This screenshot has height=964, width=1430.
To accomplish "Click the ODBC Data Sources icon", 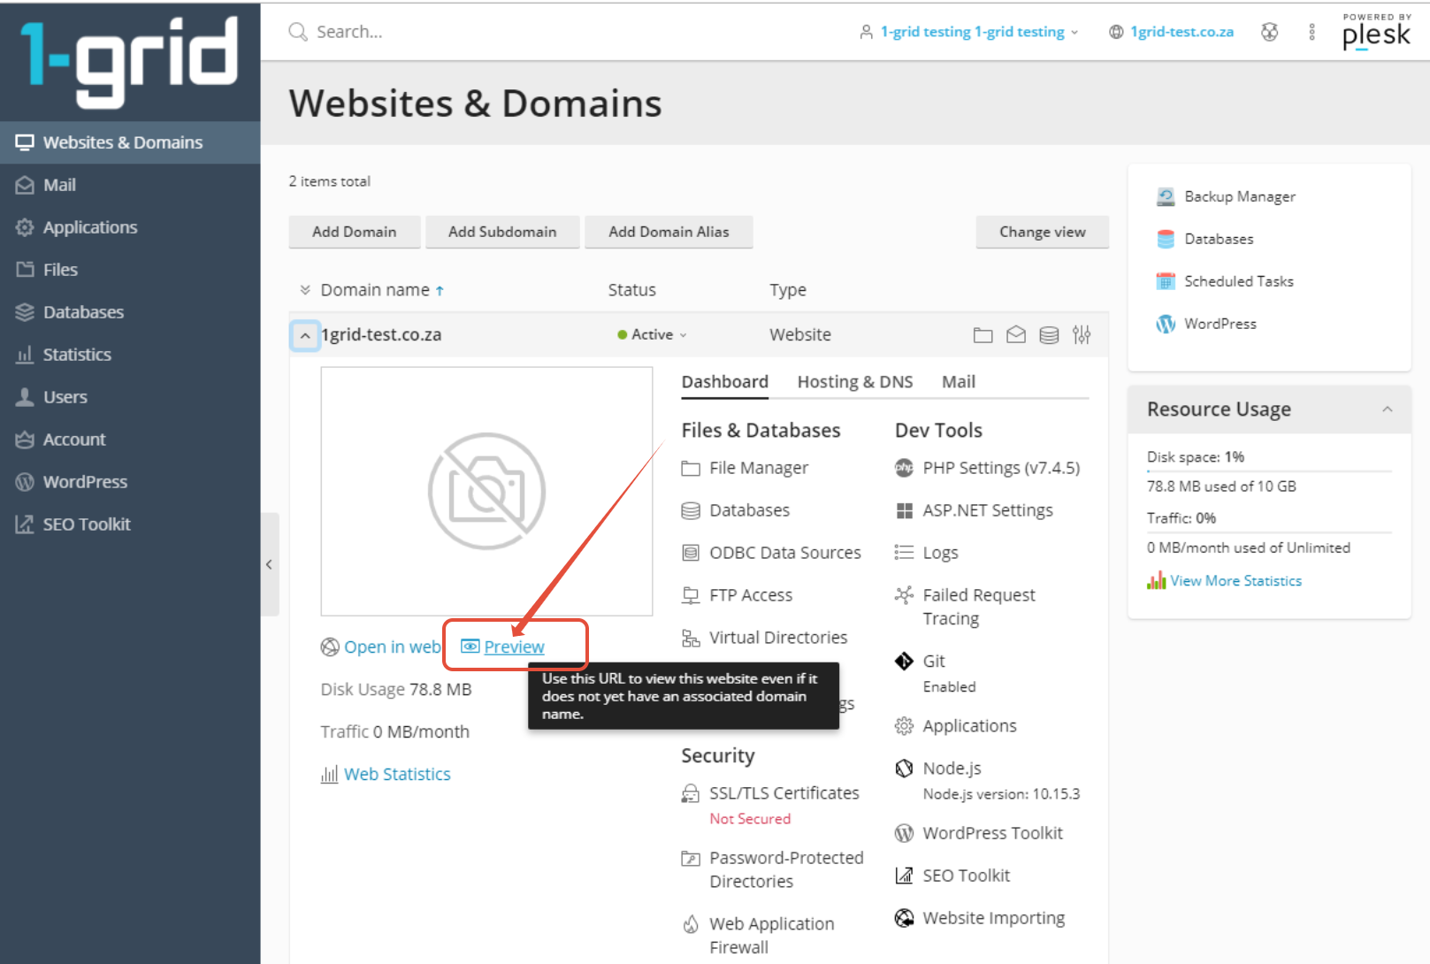I will [x=691, y=553].
